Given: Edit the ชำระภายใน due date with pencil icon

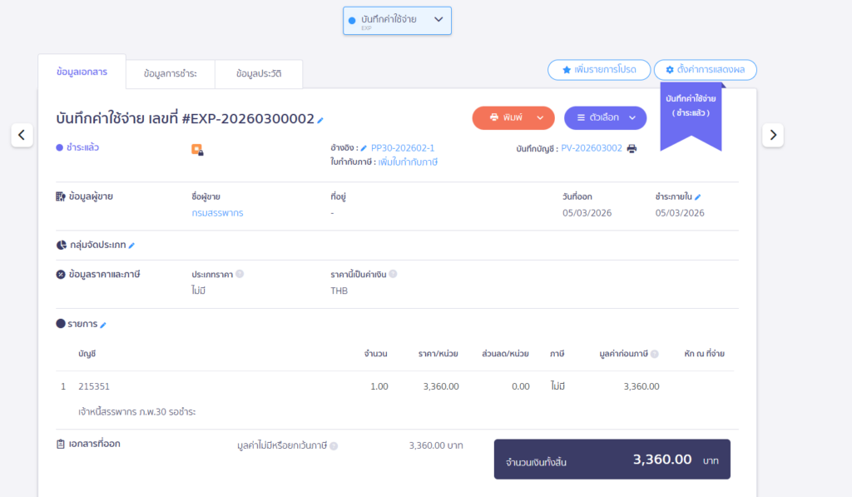Looking at the screenshot, I should tap(698, 197).
